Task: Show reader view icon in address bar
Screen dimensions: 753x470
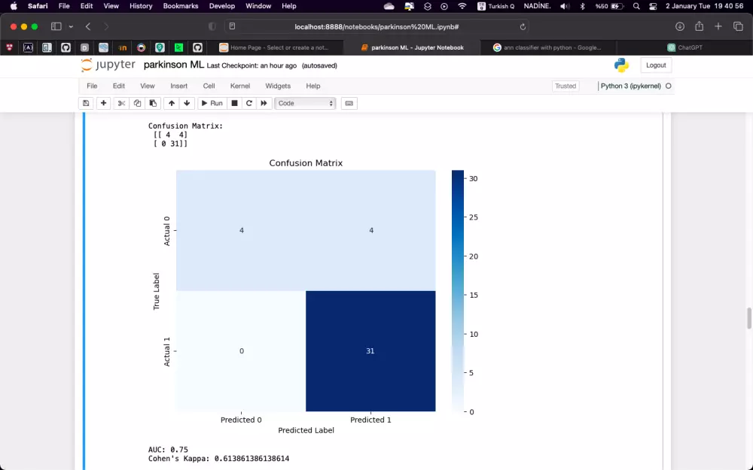Action: pyautogui.click(x=233, y=26)
